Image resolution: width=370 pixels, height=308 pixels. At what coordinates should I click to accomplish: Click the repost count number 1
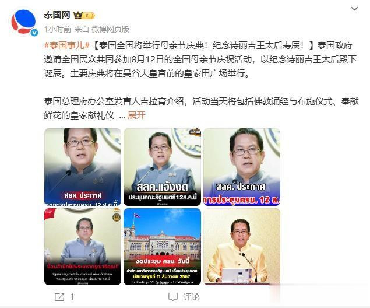click(72, 297)
